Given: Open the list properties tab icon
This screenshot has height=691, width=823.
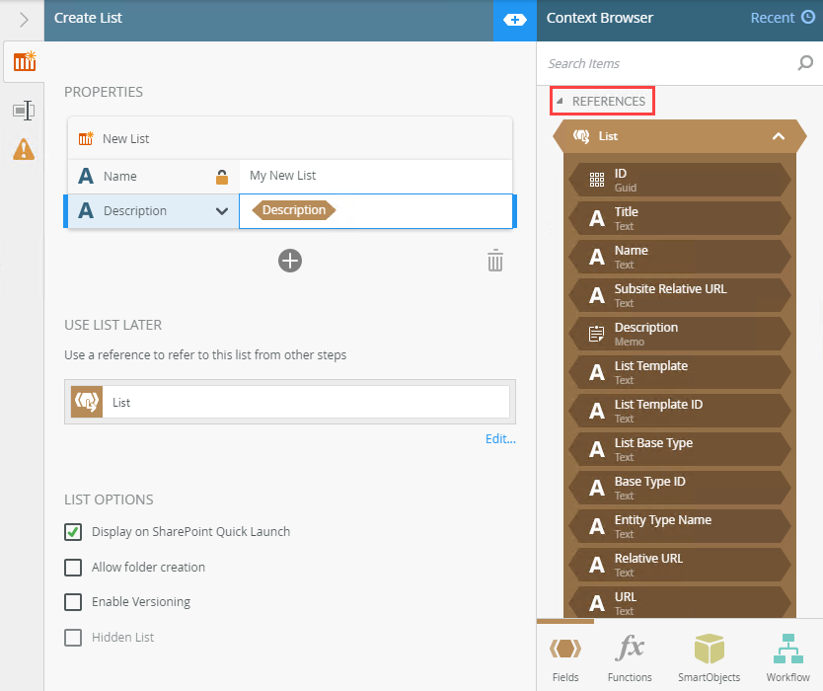Looking at the screenshot, I should coord(24,62).
